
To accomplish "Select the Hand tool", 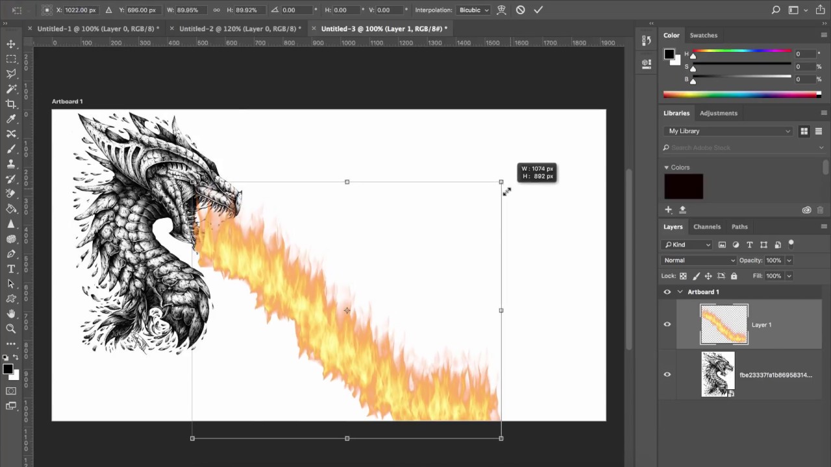I will click(11, 313).
